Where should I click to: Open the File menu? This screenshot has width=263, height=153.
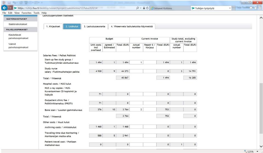[4, 13]
